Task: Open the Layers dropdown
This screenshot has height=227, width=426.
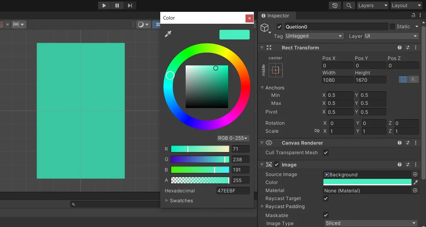Action: (373, 5)
